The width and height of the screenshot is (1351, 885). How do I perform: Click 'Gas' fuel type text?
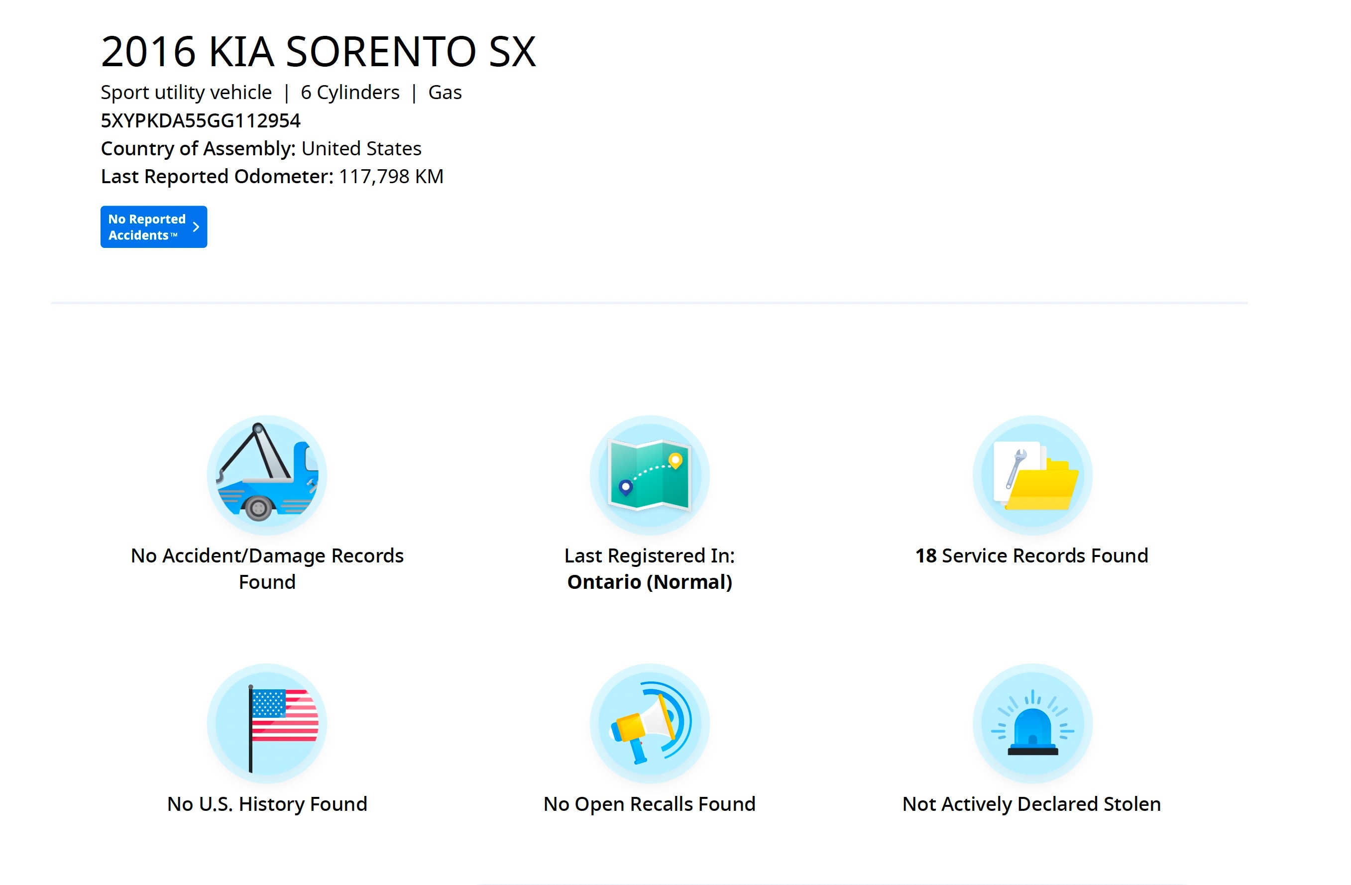point(445,92)
